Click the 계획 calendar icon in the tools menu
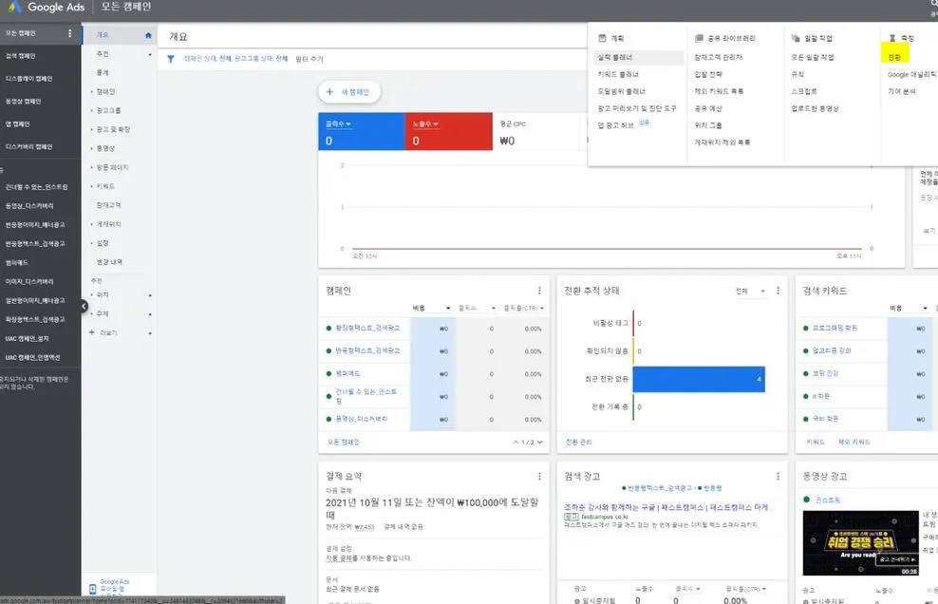 pyautogui.click(x=603, y=38)
